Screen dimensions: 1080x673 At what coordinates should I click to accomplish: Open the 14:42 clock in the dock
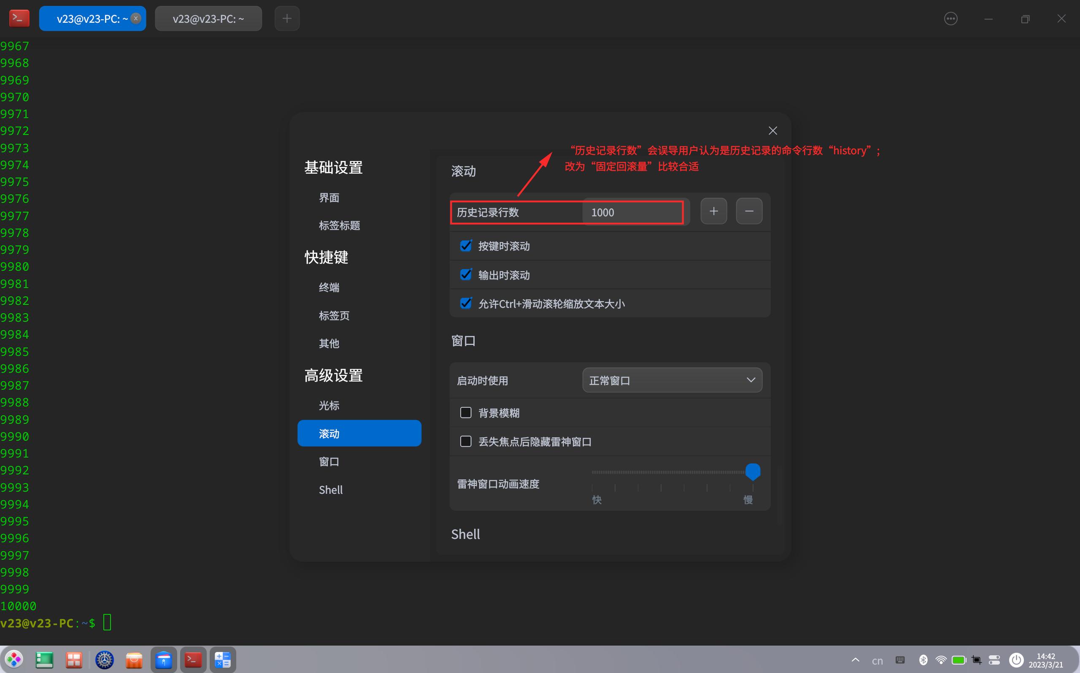point(1046,660)
